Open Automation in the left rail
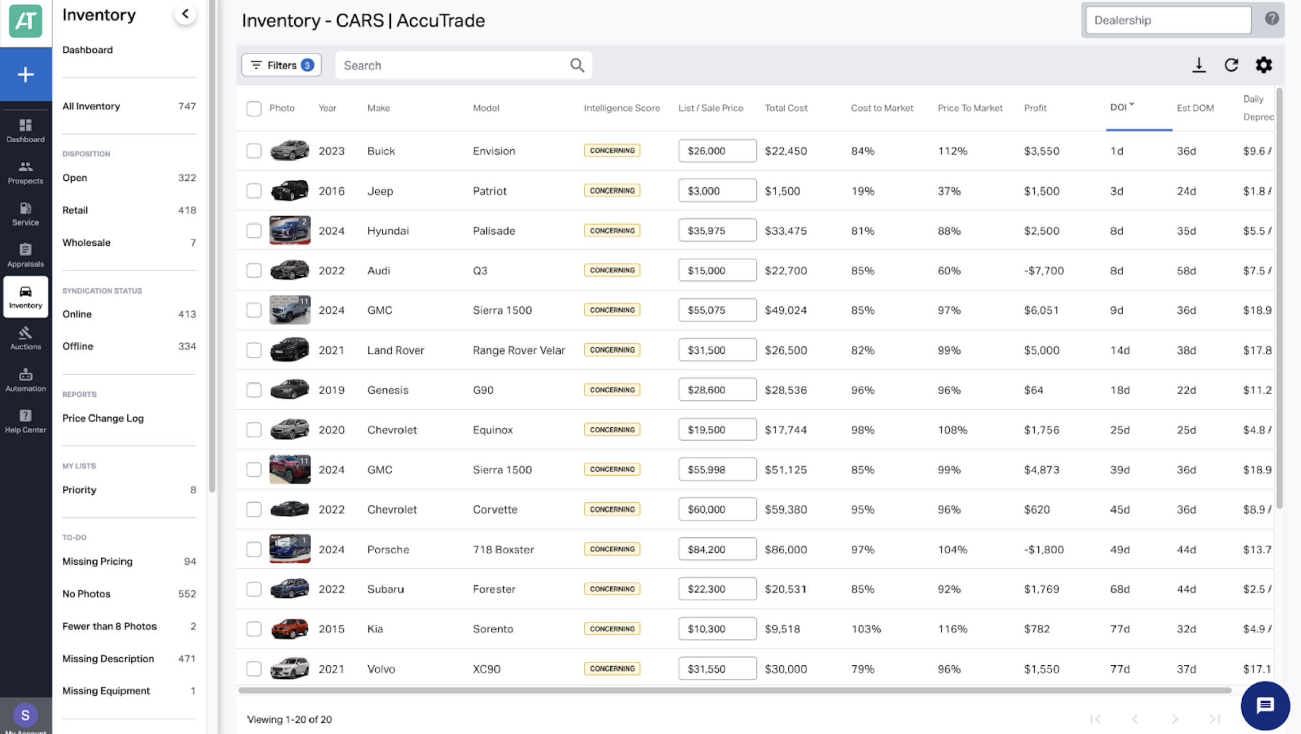Viewport: 1301px width, 734px height. click(x=25, y=380)
